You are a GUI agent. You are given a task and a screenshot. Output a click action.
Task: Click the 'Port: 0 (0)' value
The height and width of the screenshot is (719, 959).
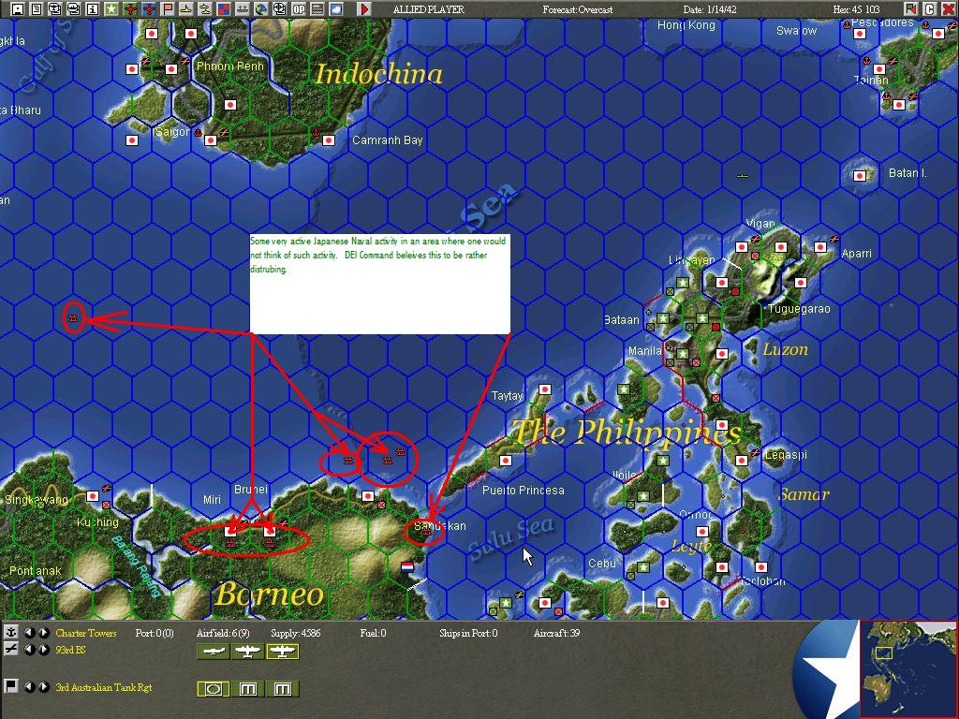pyautogui.click(x=155, y=633)
